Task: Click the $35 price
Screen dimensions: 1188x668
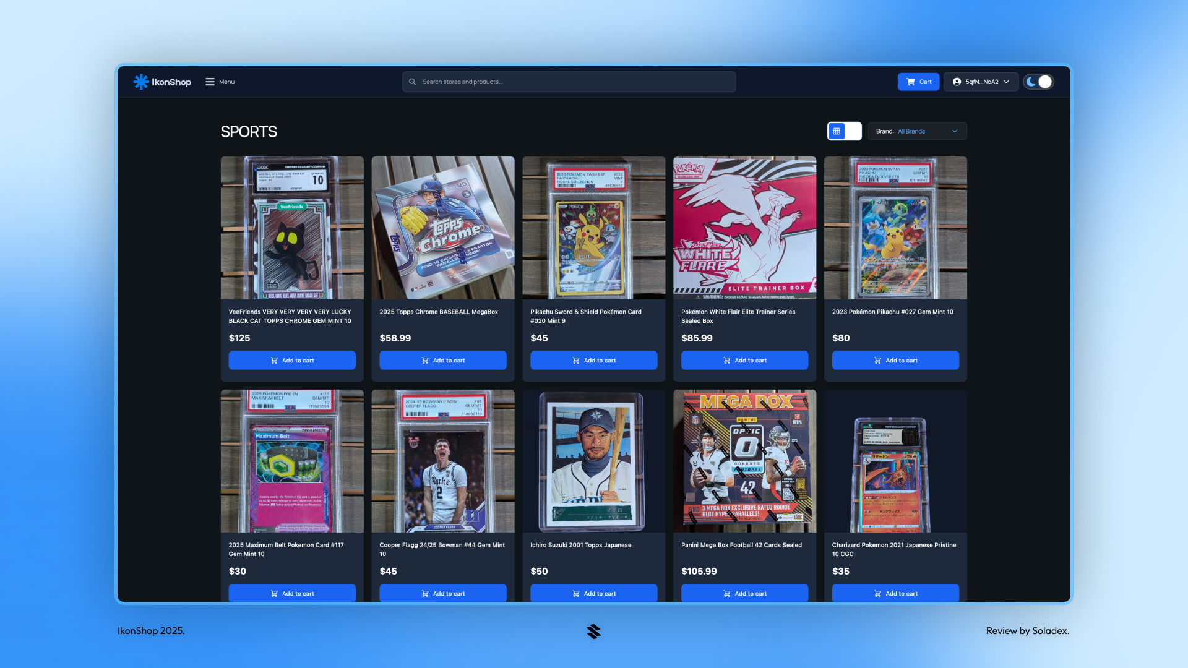Action: (841, 572)
